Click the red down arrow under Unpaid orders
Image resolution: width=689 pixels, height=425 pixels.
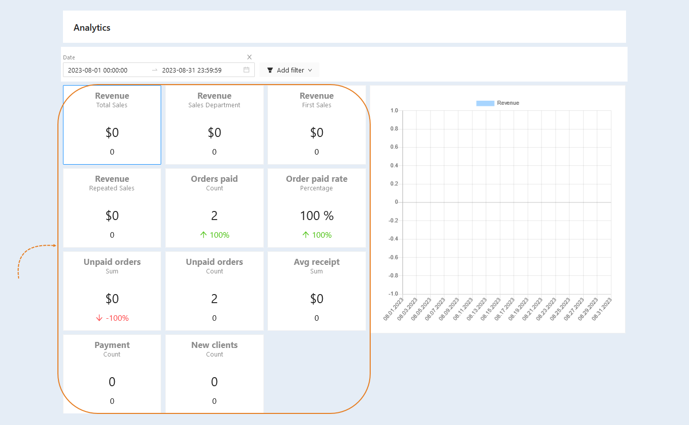click(x=99, y=318)
